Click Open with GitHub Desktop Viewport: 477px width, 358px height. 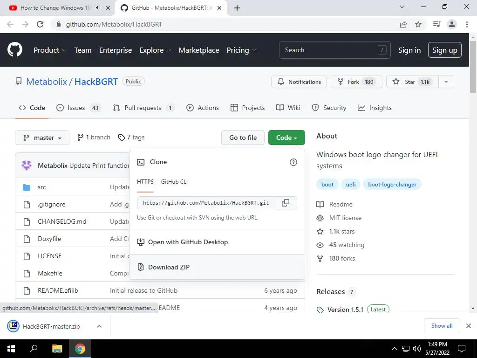(x=217, y=242)
